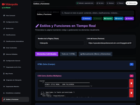This screenshot has height=105, width=140.
Task: Click the Videopolis camera logo icon
Action: 3,4
